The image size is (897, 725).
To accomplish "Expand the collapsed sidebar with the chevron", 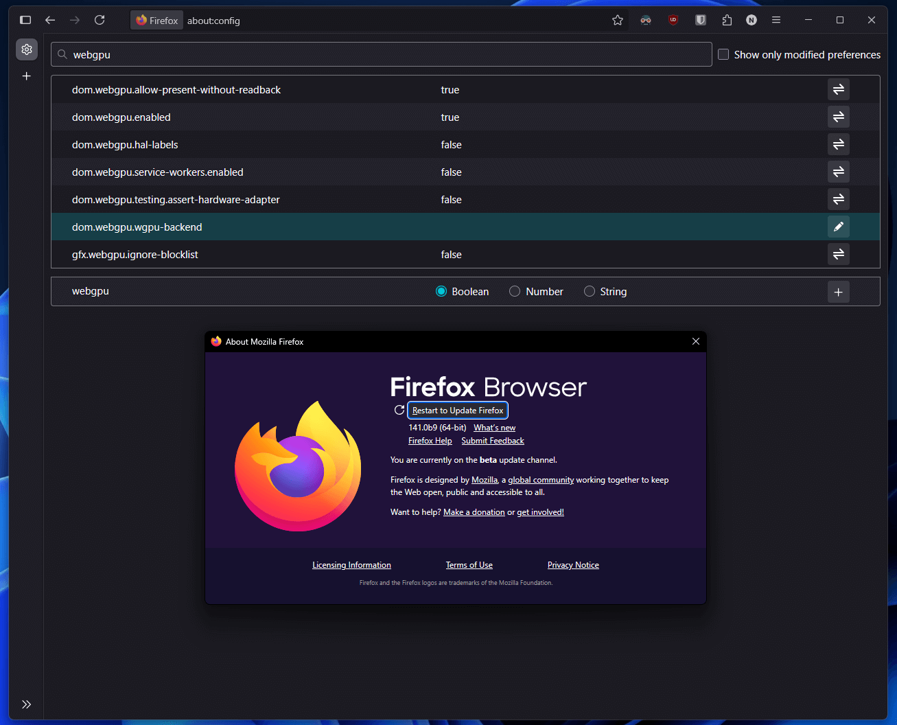I will tap(27, 704).
